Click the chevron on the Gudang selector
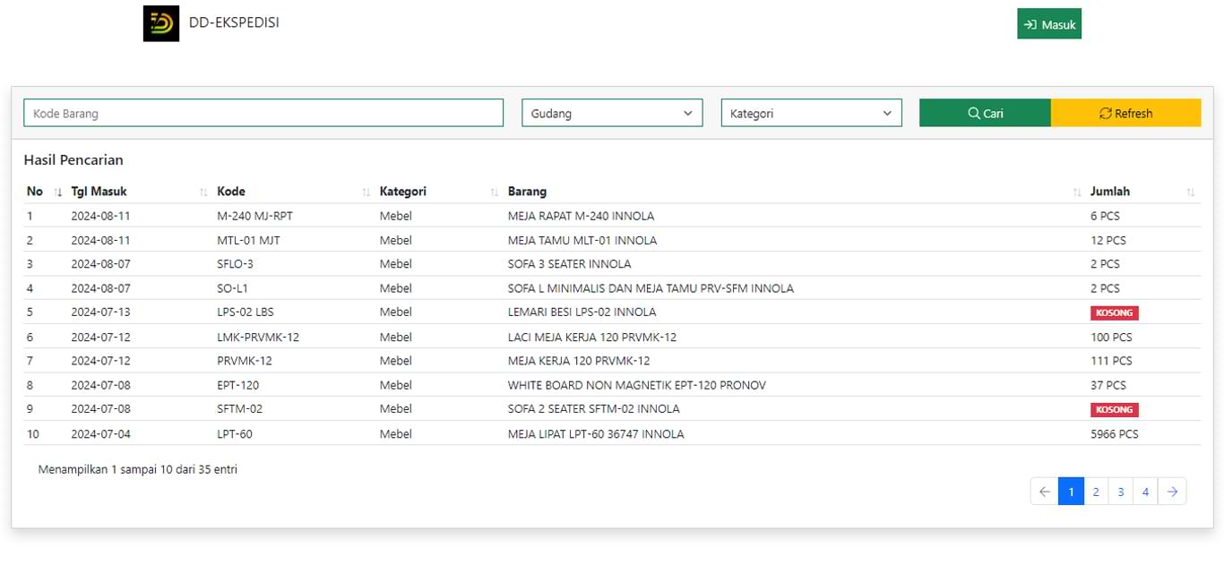 point(689,113)
